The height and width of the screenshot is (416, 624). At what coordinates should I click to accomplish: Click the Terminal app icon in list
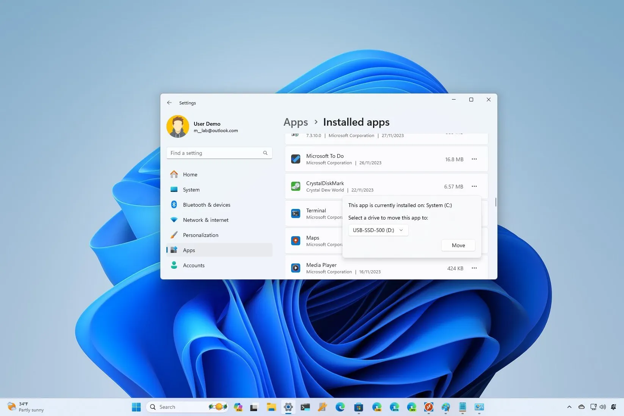(x=296, y=213)
